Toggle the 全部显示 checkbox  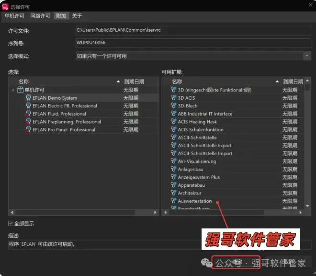tap(11, 223)
